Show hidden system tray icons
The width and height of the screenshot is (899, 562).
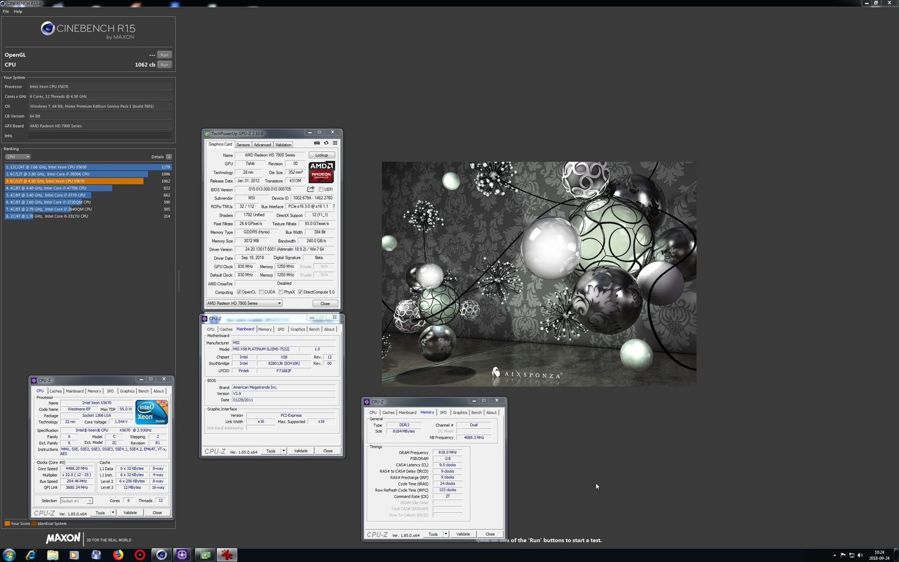tap(834, 555)
